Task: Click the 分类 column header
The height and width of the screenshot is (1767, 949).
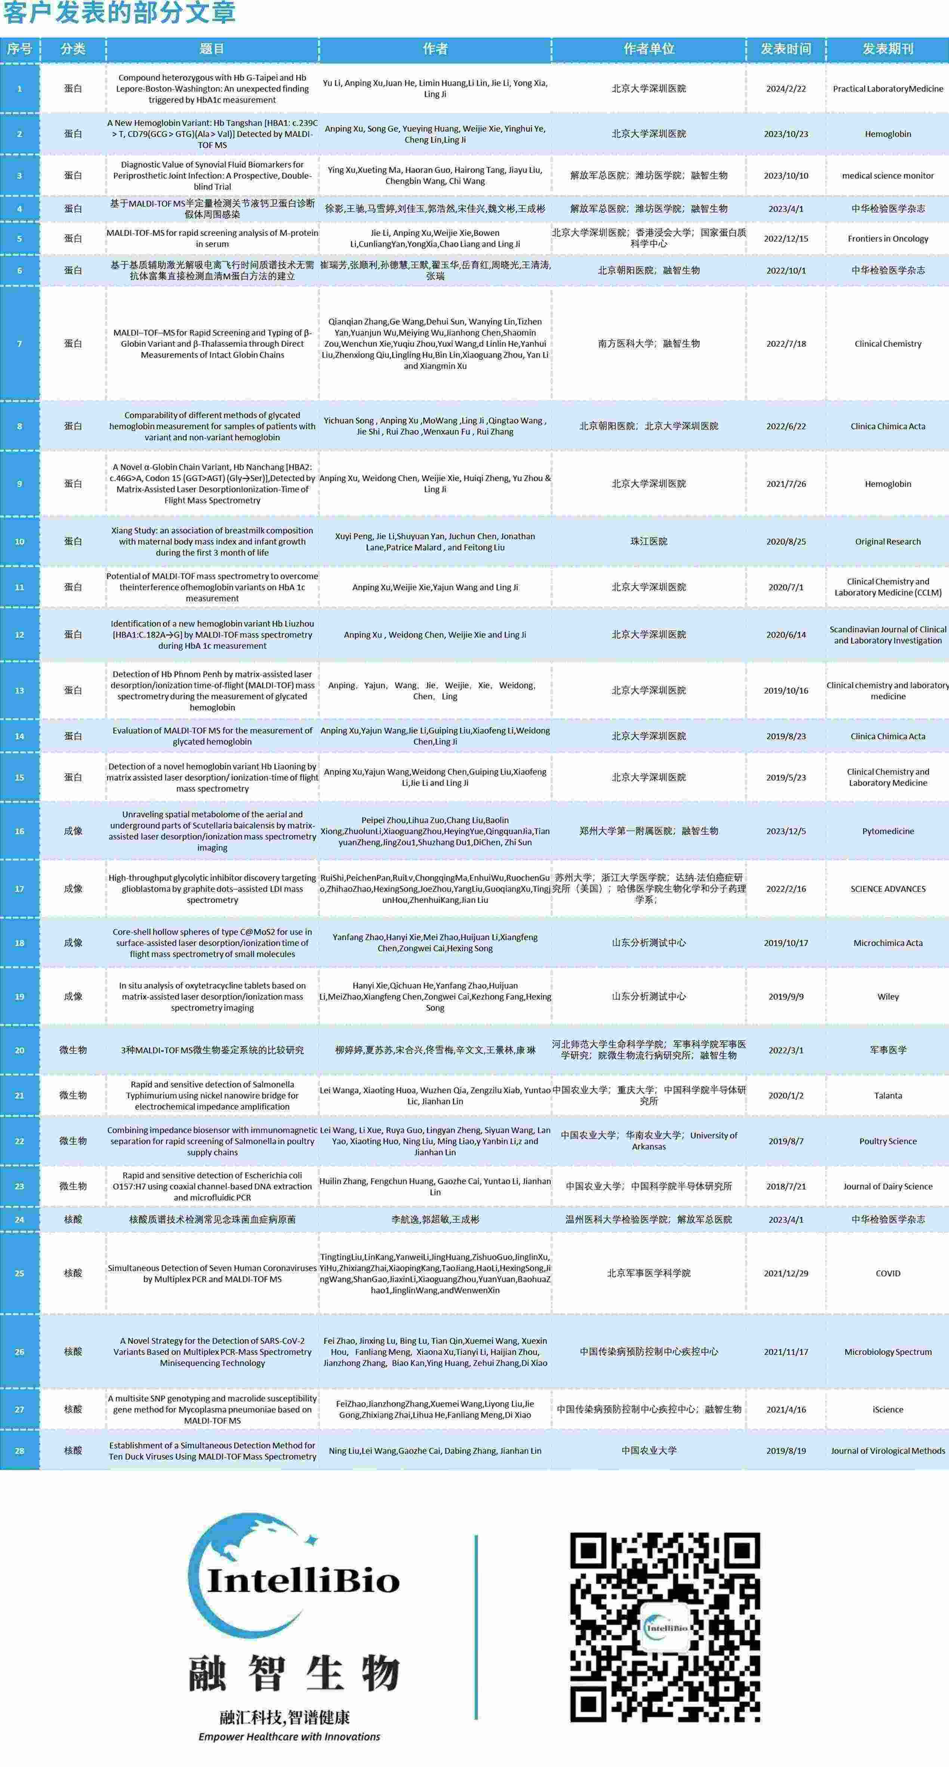Action: [73, 49]
